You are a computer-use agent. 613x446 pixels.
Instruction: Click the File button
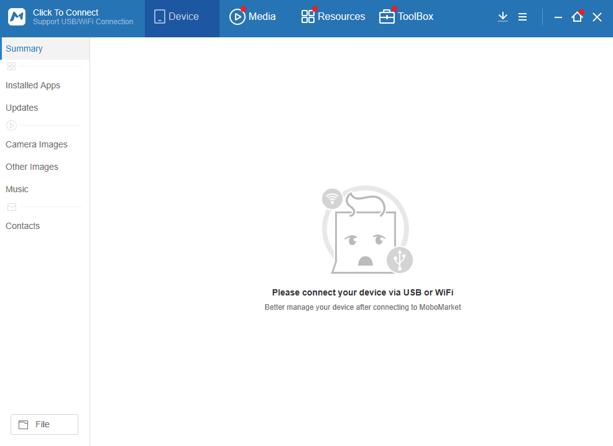(44, 424)
